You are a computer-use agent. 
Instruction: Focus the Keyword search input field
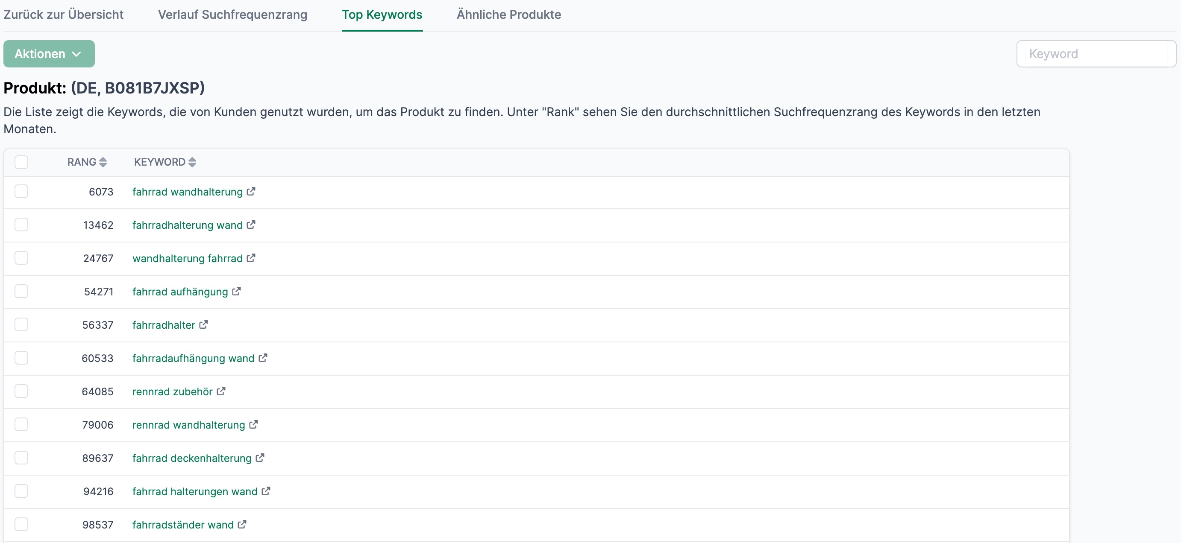(1096, 54)
